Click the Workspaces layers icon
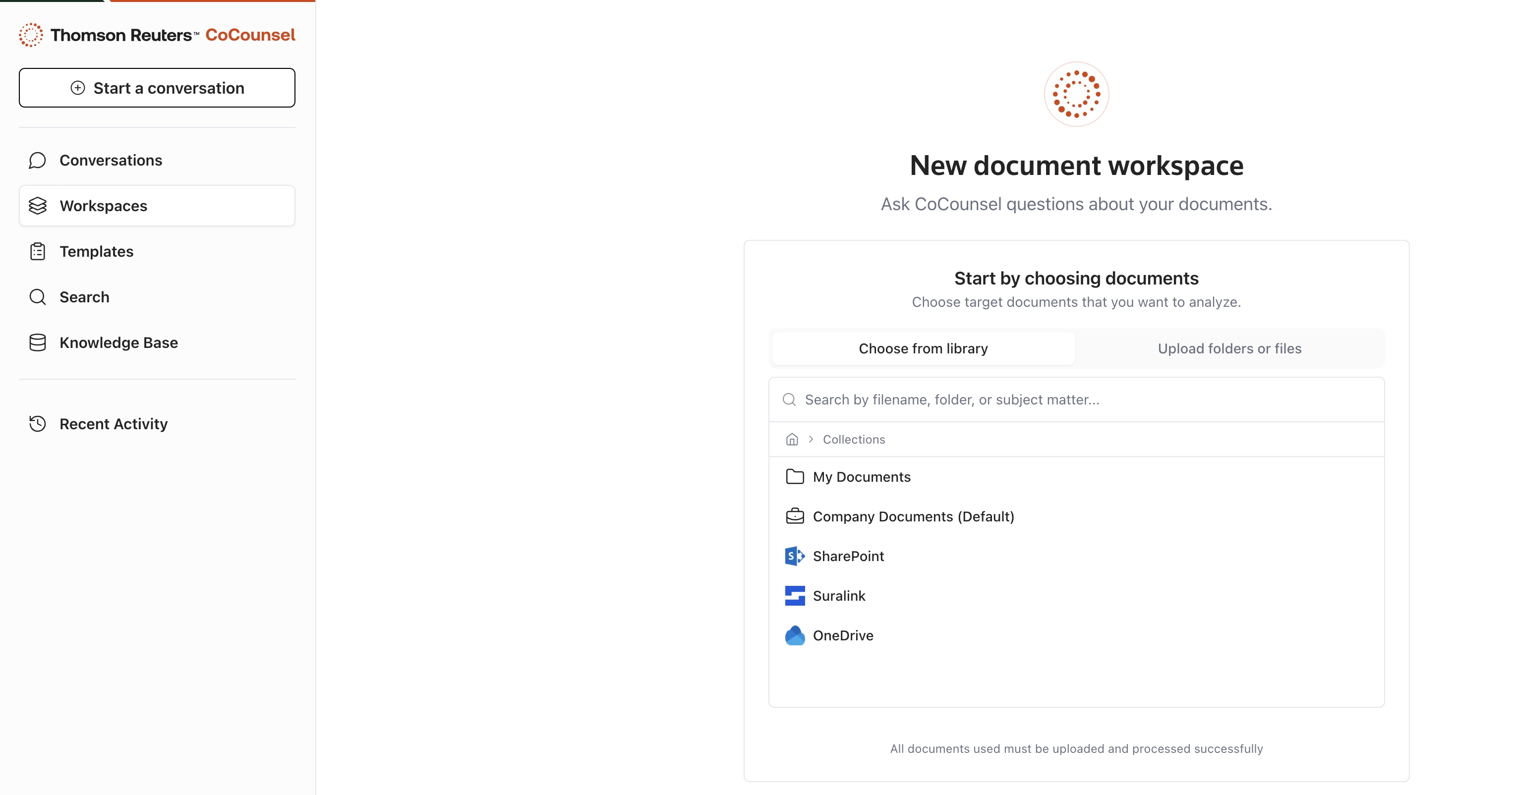This screenshot has width=1514, height=795. 38,206
